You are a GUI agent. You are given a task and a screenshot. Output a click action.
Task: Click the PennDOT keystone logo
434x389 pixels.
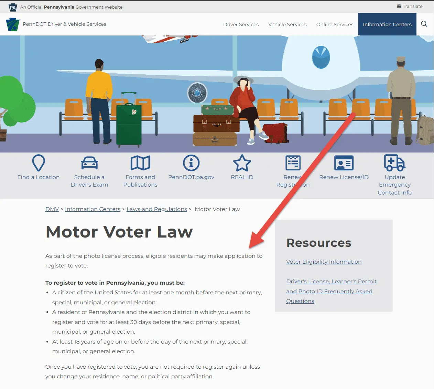(13, 24)
